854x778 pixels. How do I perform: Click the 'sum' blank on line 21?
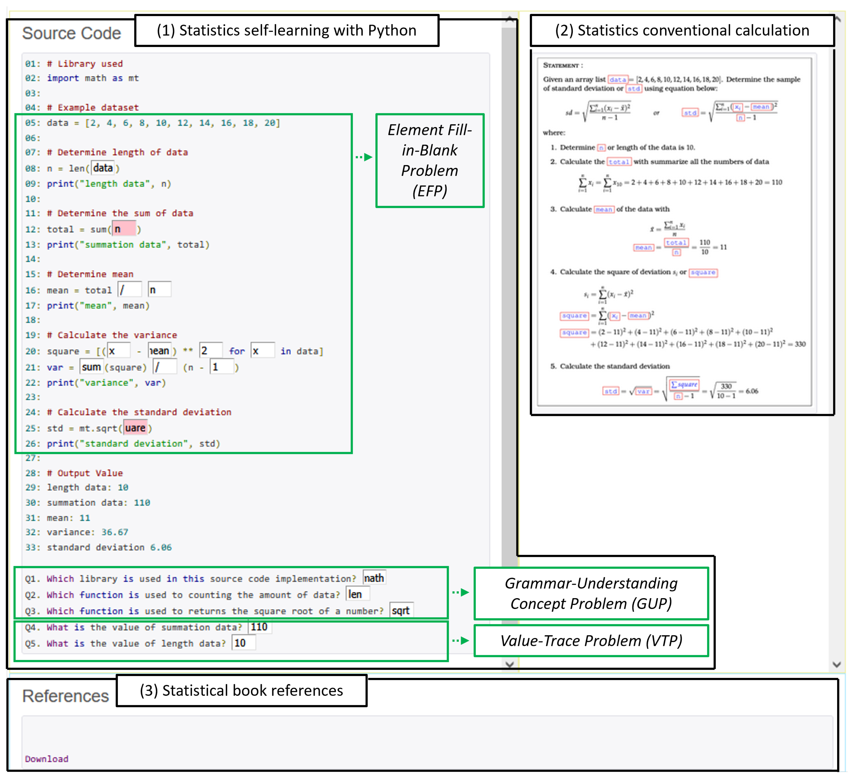click(91, 367)
